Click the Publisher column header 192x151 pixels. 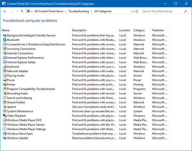[158, 30]
